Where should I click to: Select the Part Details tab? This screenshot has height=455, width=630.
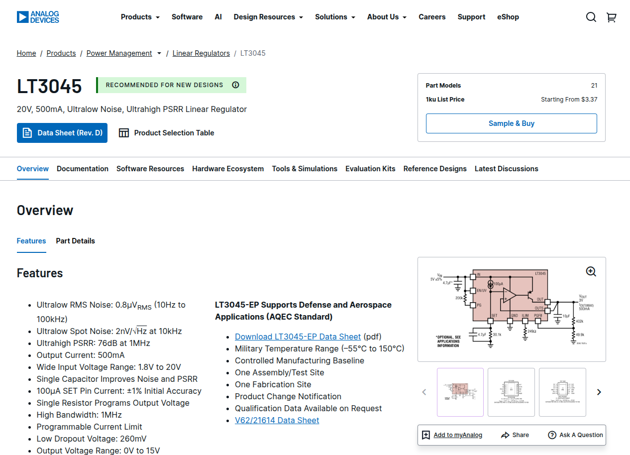coord(75,241)
